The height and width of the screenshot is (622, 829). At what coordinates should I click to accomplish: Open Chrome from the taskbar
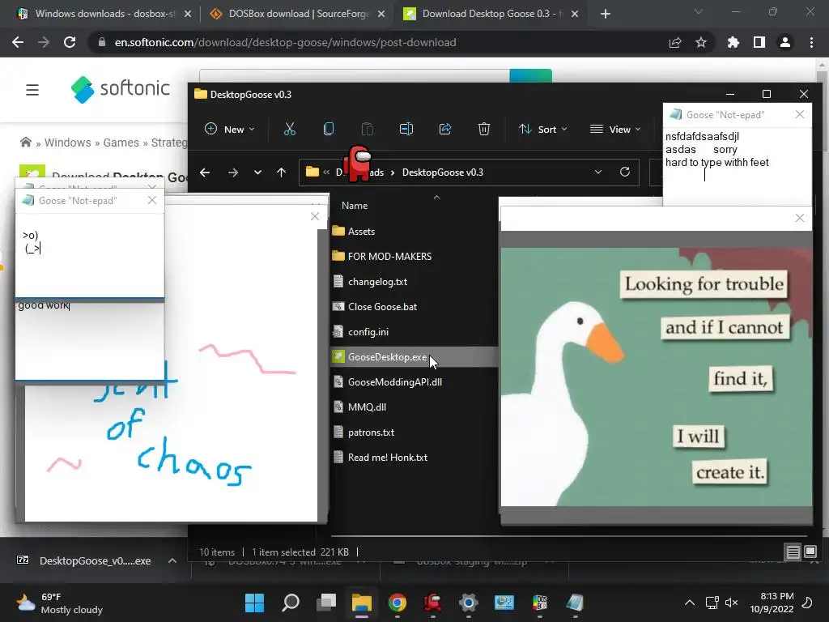[397, 603]
